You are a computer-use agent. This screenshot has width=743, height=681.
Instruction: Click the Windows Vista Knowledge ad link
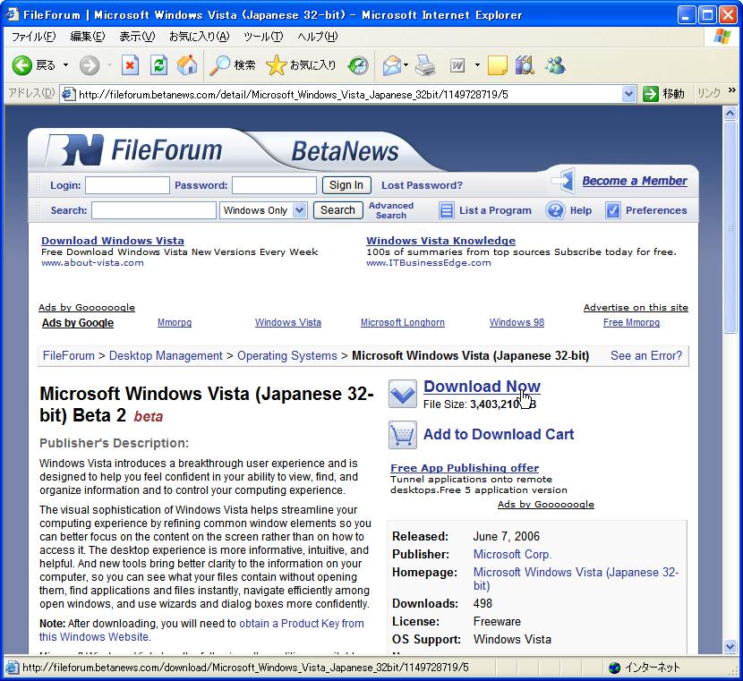(440, 241)
